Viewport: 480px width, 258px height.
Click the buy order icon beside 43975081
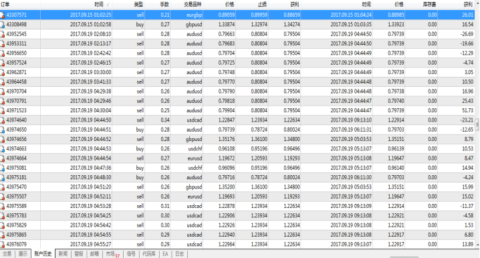pyautogui.click(x=2, y=168)
